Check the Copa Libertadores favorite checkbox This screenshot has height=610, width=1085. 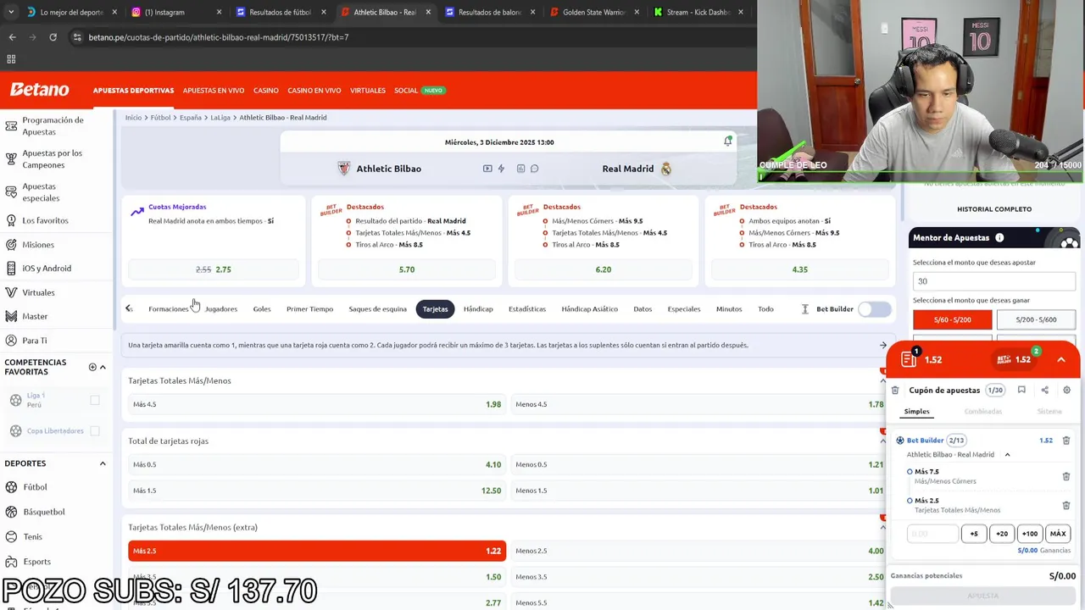coord(95,430)
